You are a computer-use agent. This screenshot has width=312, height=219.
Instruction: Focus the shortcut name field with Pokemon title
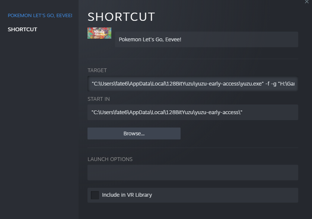click(207, 39)
